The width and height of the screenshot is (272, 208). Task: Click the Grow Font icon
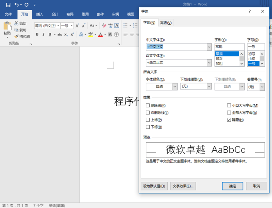77,26
